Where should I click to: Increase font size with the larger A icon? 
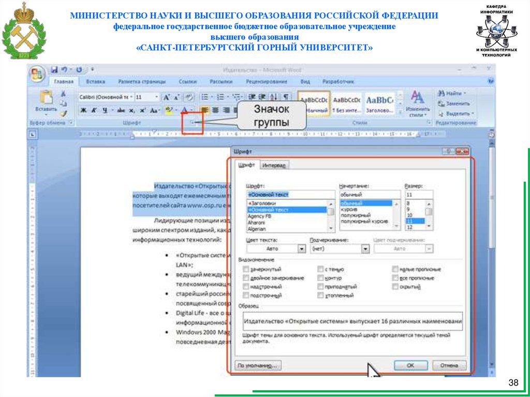click(166, 97)
